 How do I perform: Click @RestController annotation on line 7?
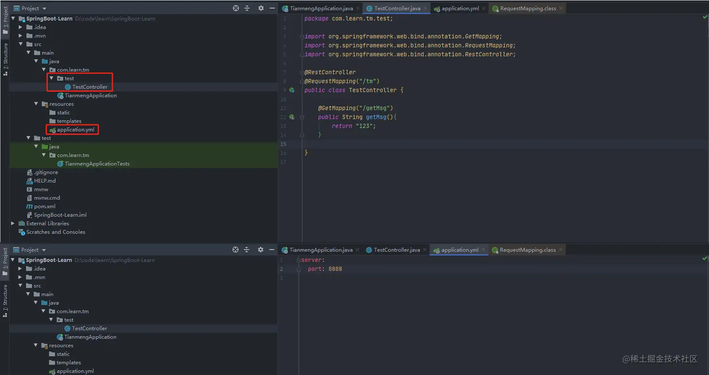[330, 72]
